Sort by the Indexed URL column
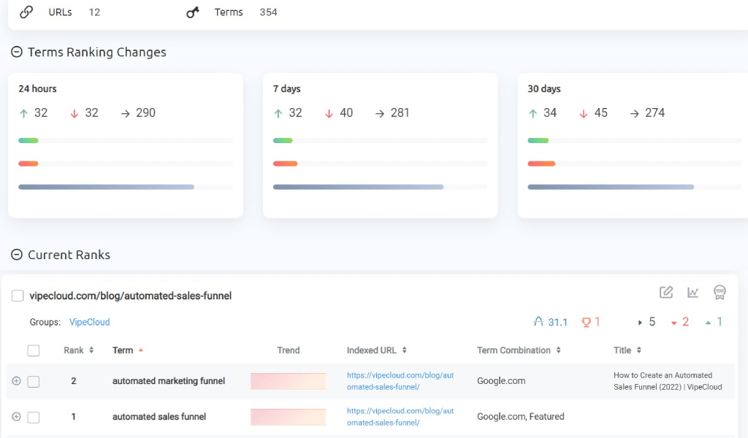Viewport: 748px width, 438px height. [377, 350]
